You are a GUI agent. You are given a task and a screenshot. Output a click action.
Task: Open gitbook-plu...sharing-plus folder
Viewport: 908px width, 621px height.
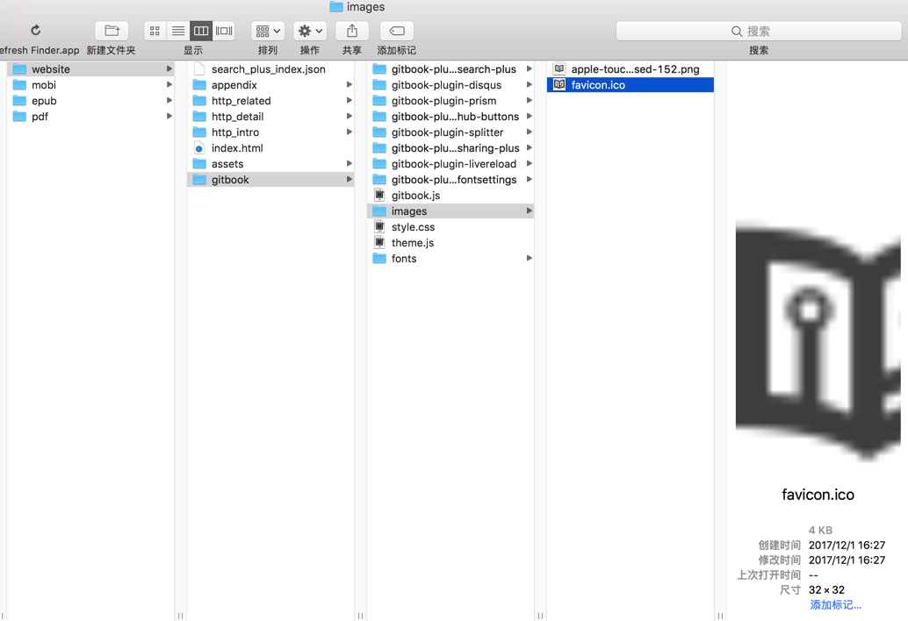(450, 148)
